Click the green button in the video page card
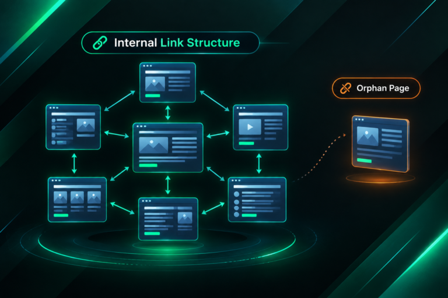Image resolution: width=448 pixels, height=298 pixels. [x=246, y=143]
